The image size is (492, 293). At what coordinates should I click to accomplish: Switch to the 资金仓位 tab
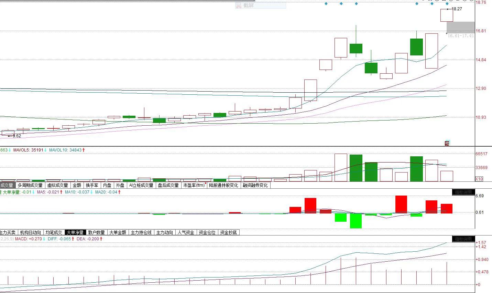click(x=207, y=232)
